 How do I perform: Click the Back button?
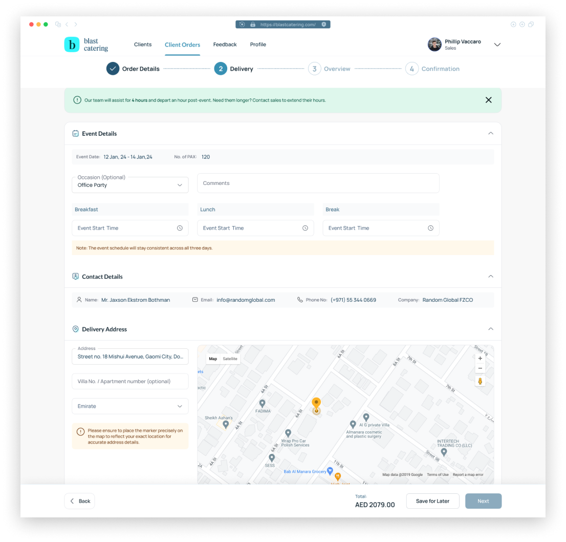80,501
